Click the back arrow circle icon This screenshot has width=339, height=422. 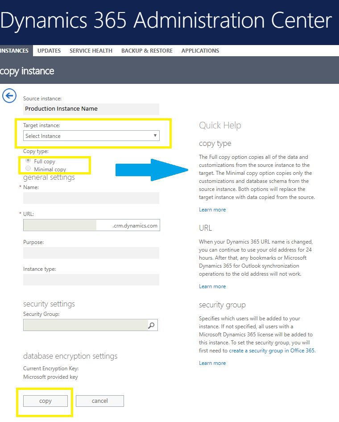pyautogui.click(x=9, y=96)
